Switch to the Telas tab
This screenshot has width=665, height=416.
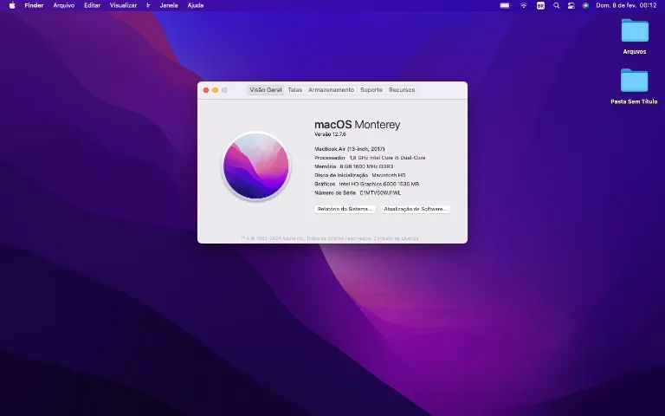tap(295, 90)
